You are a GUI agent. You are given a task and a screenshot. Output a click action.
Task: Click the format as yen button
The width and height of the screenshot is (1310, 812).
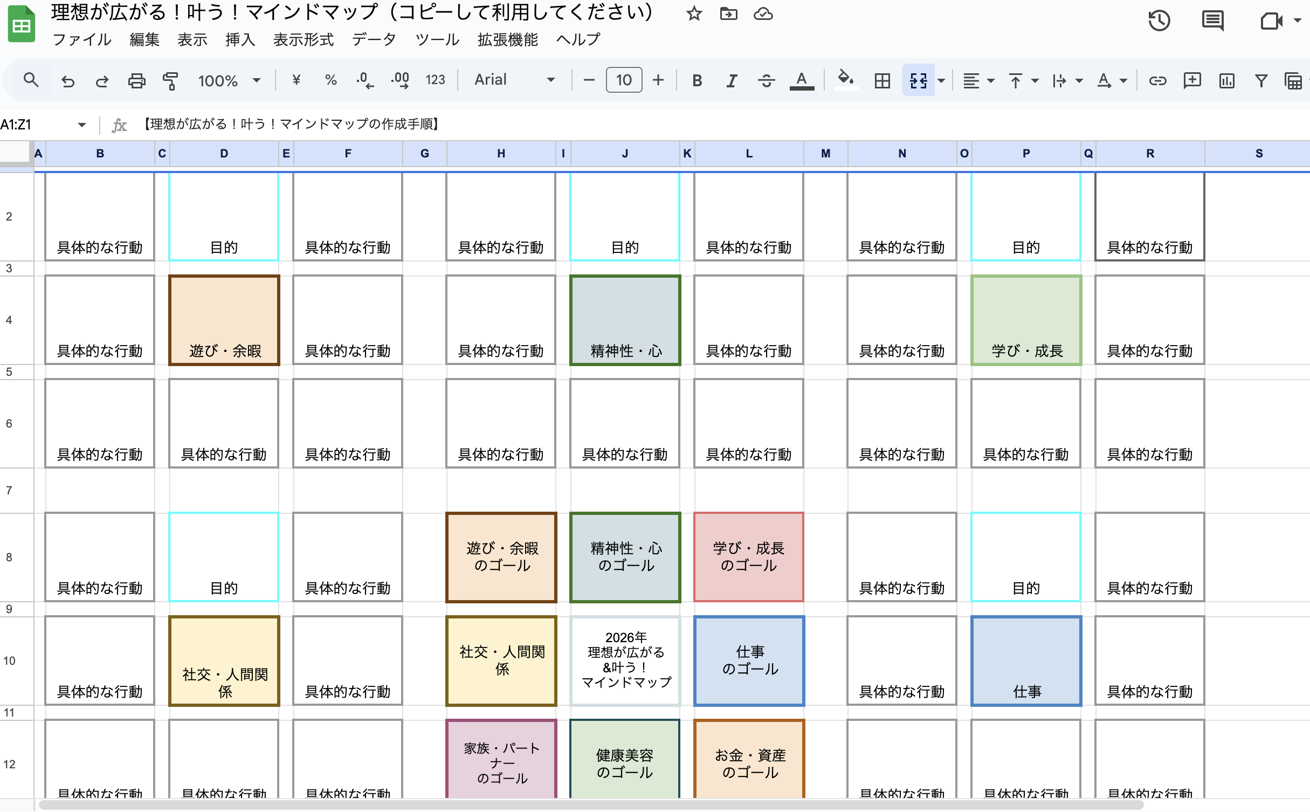[296, 80]
